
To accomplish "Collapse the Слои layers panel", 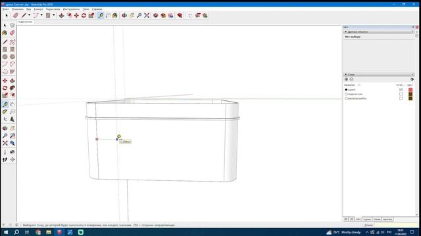I will [x=346, y=74].
